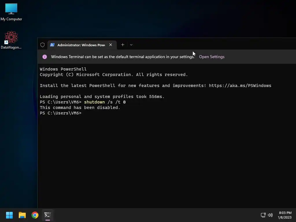Open File Explorer from taskbar
This screenshot has width=296, height=222.
coord(22,215)
